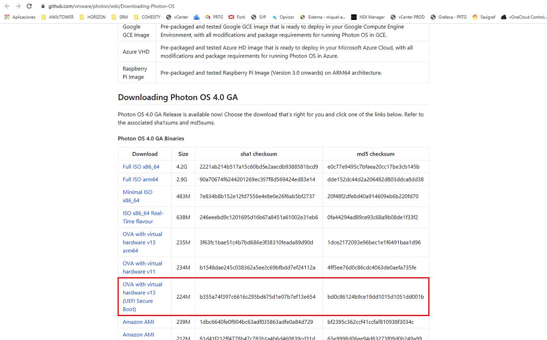Open the NSX Manager bookmark

(x=368, y=17)
